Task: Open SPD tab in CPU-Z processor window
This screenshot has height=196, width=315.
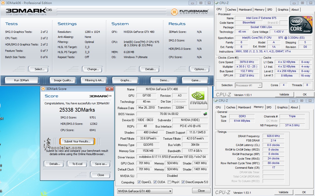Action: [270, 10]
